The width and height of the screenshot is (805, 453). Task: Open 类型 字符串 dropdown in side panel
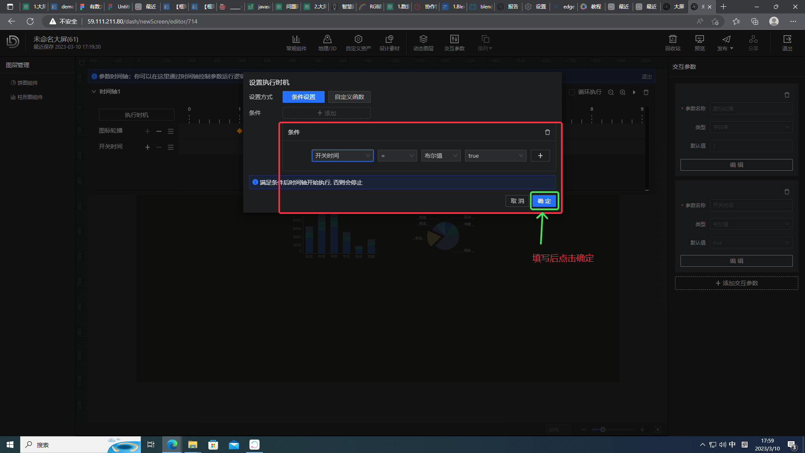pos(751,127)
